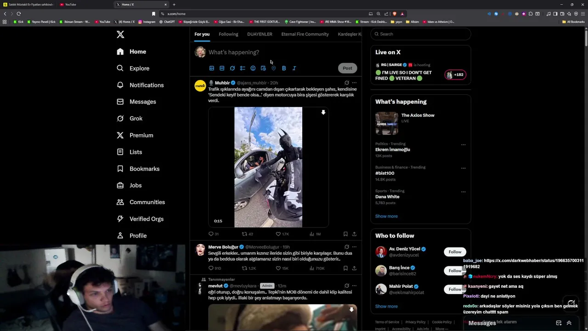This screenshot has width=588, height=331.
Task: Compose new message icon in Messages drawer
Action: pyautogui.click(x=559, y=323)
